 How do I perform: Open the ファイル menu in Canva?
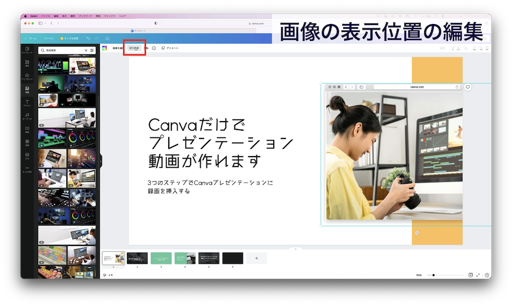click(50, 38)
